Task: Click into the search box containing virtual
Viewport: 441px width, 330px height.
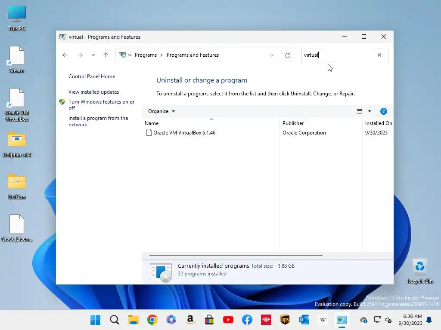Action: tap(339, 55)
